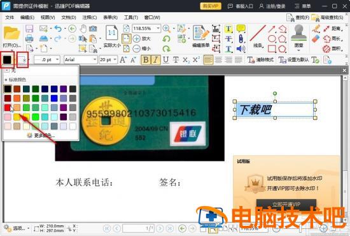The height and width of the screenshot is (236, 350).
Task: Toggle subscript formatting
Action: (x=186, y=60)
